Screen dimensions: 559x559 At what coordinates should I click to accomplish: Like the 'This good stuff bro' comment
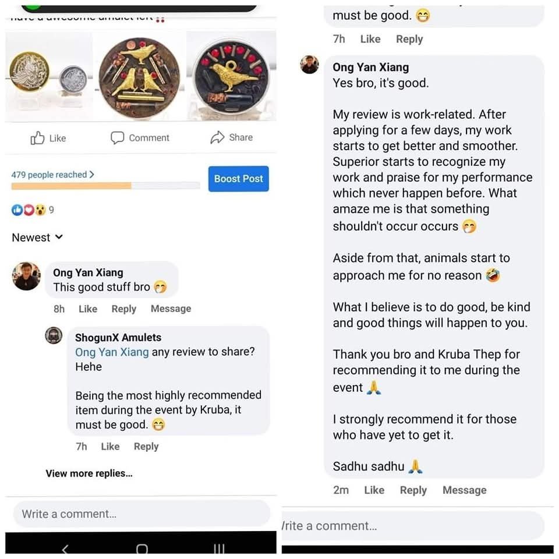[x=88, y=309]
